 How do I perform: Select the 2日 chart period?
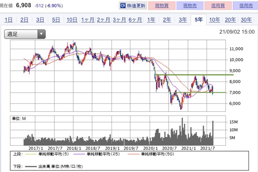(24, 20)
